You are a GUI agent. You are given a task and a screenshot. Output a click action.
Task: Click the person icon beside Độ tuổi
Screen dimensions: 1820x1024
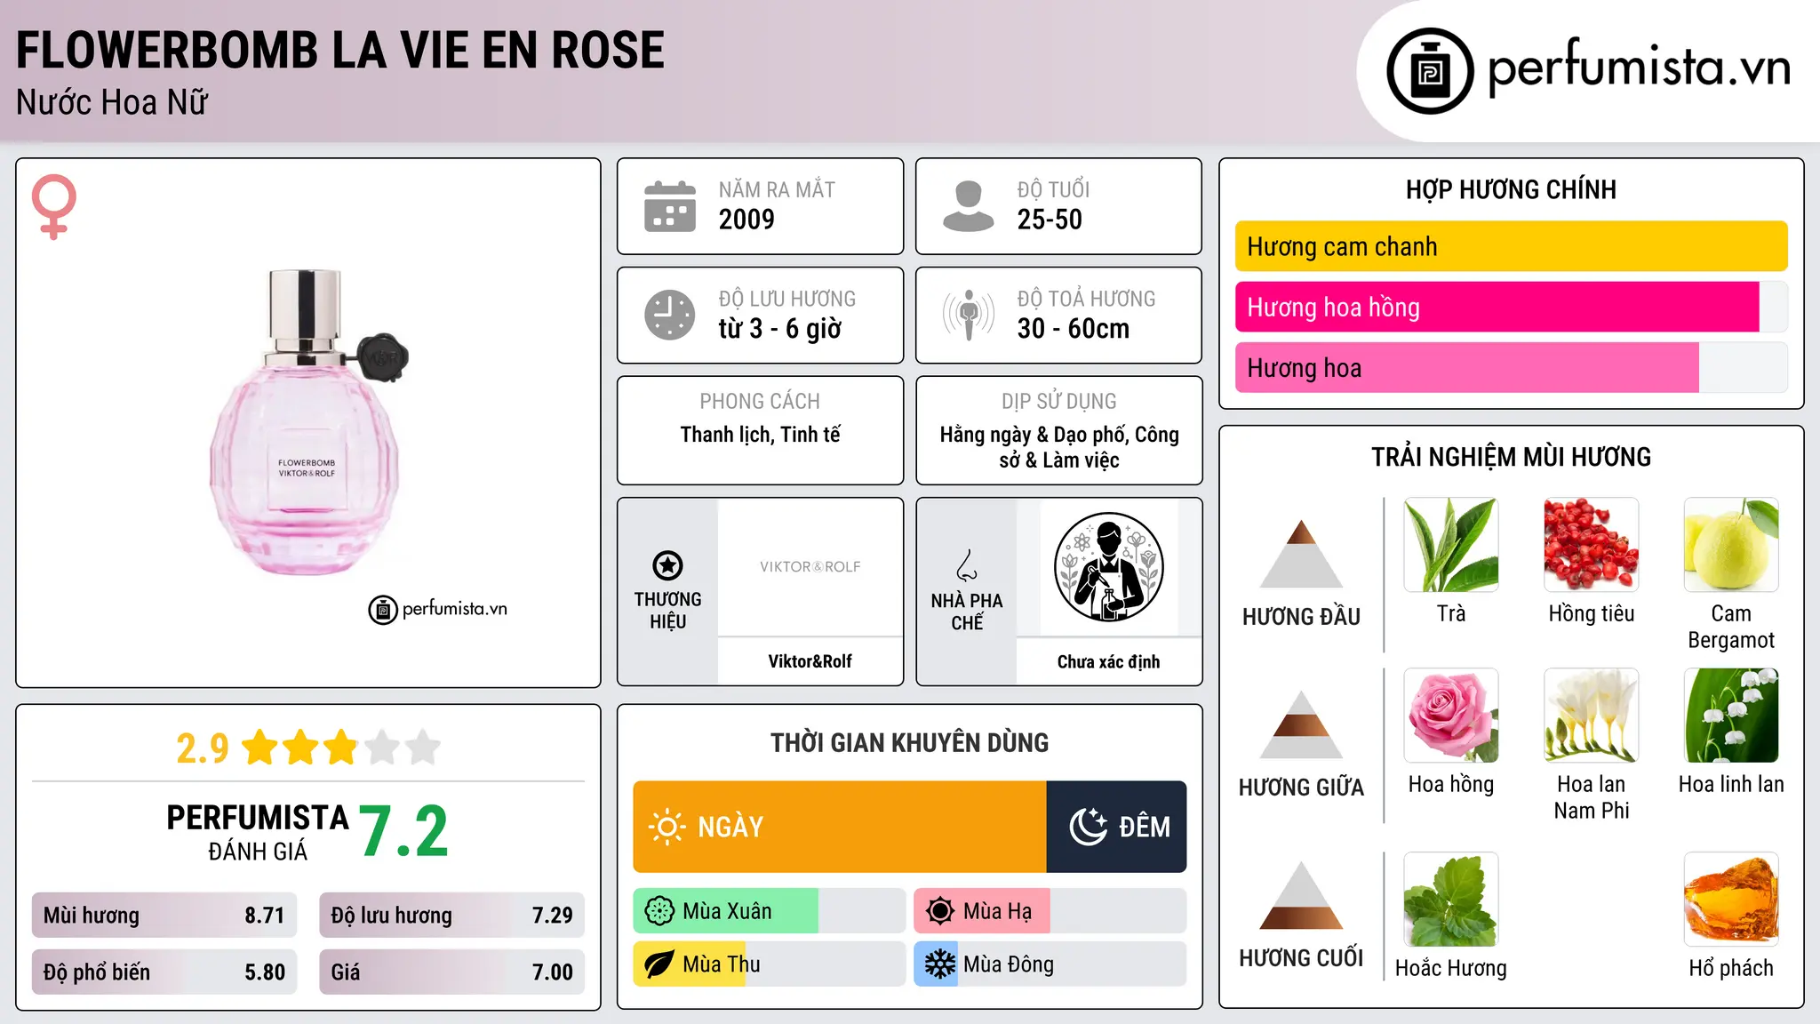click(969, 206)
